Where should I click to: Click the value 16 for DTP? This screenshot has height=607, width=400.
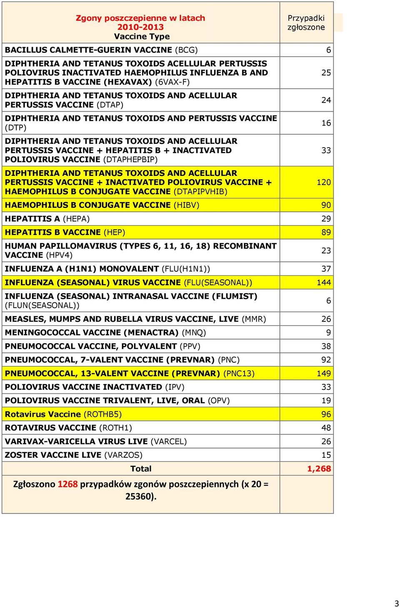click(x=326, y=123)
